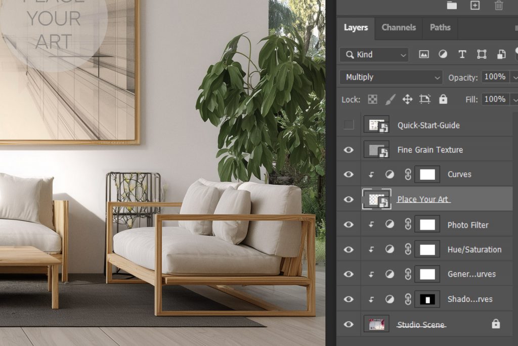This screenshot has height=346, width=518.
Task: Click the new group folder icon
Action: click(452, 5)
